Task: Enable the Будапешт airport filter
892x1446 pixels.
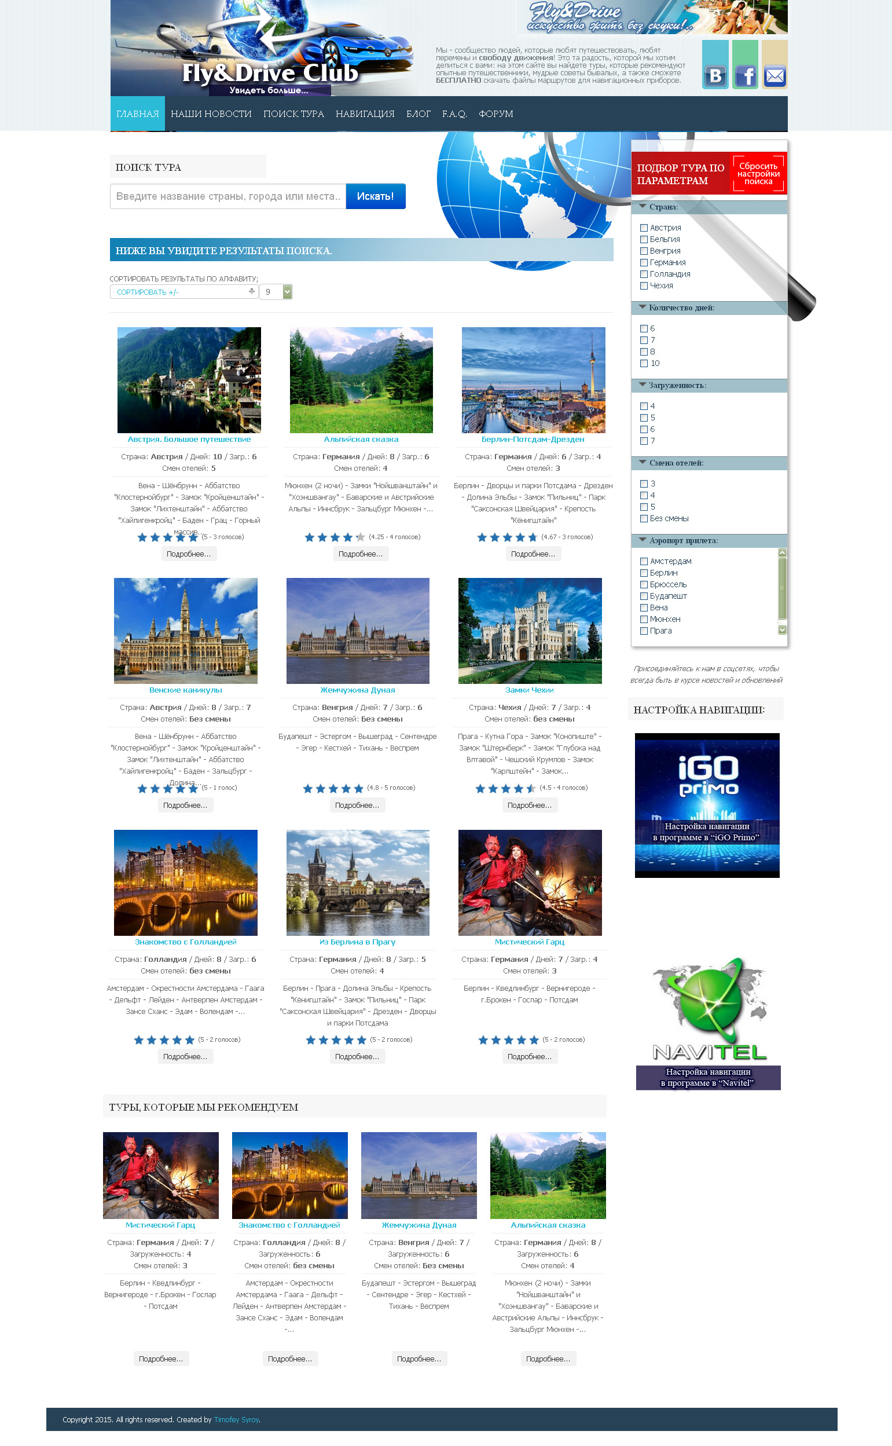Action: coord(644,596)
